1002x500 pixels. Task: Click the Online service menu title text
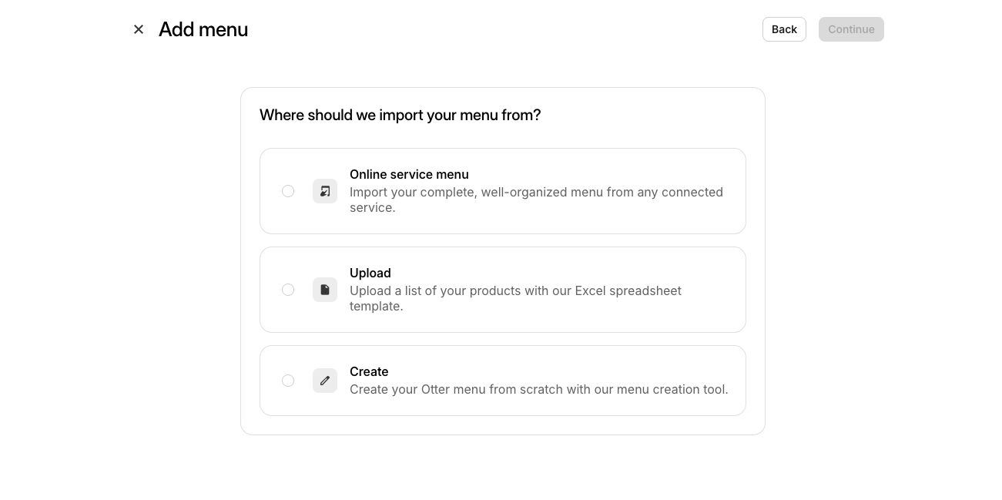coord(409,174)
